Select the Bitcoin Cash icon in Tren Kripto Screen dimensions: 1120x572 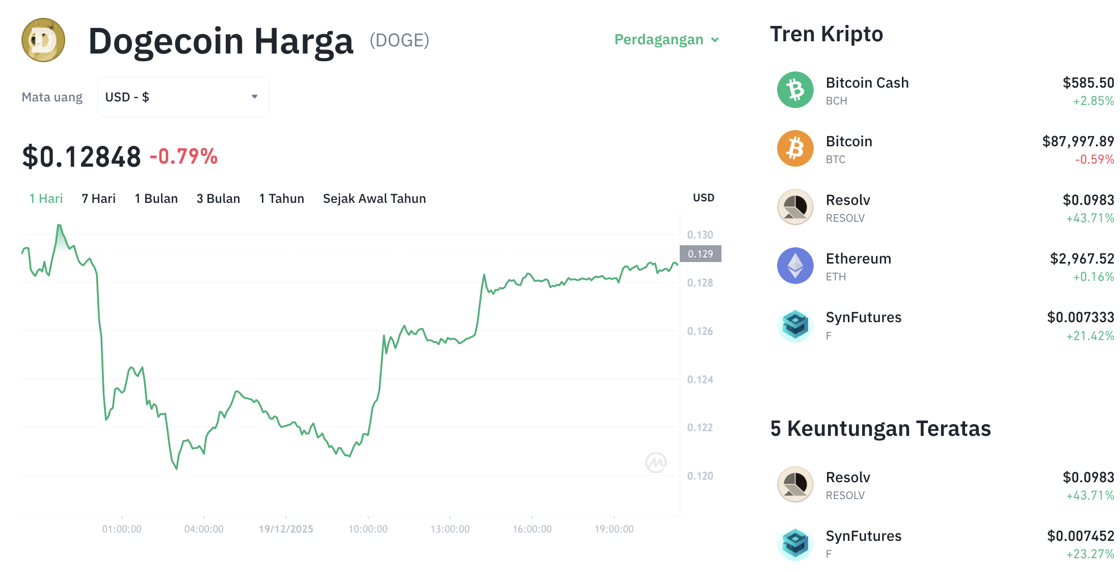[794, 90]
